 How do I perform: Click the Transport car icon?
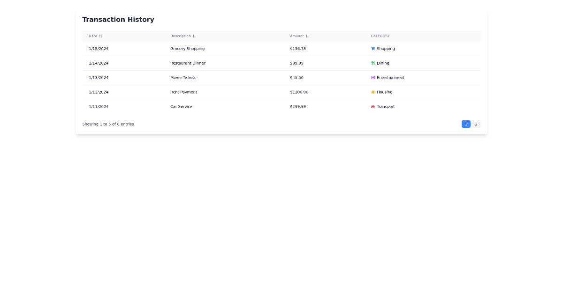pyautogui.click(x=372, y=106)
